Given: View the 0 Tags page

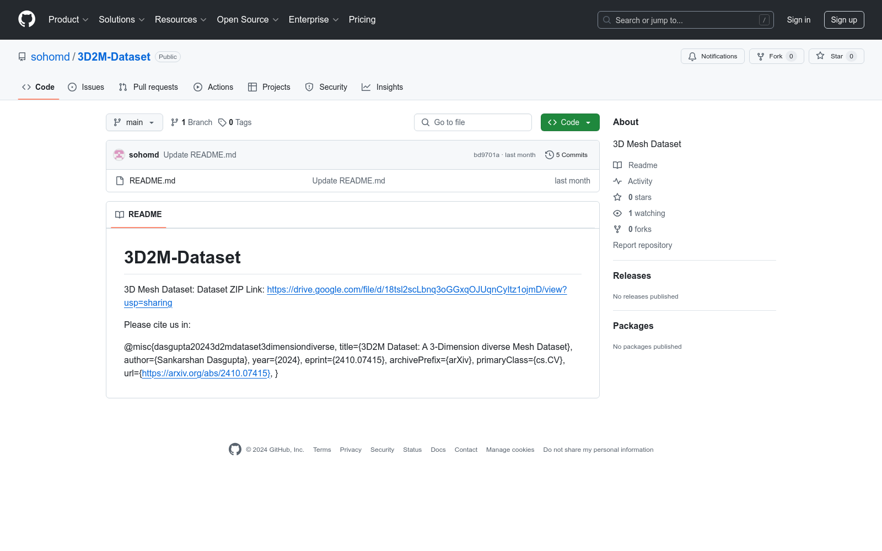Looking at the screenshot, I should point(235,122).
